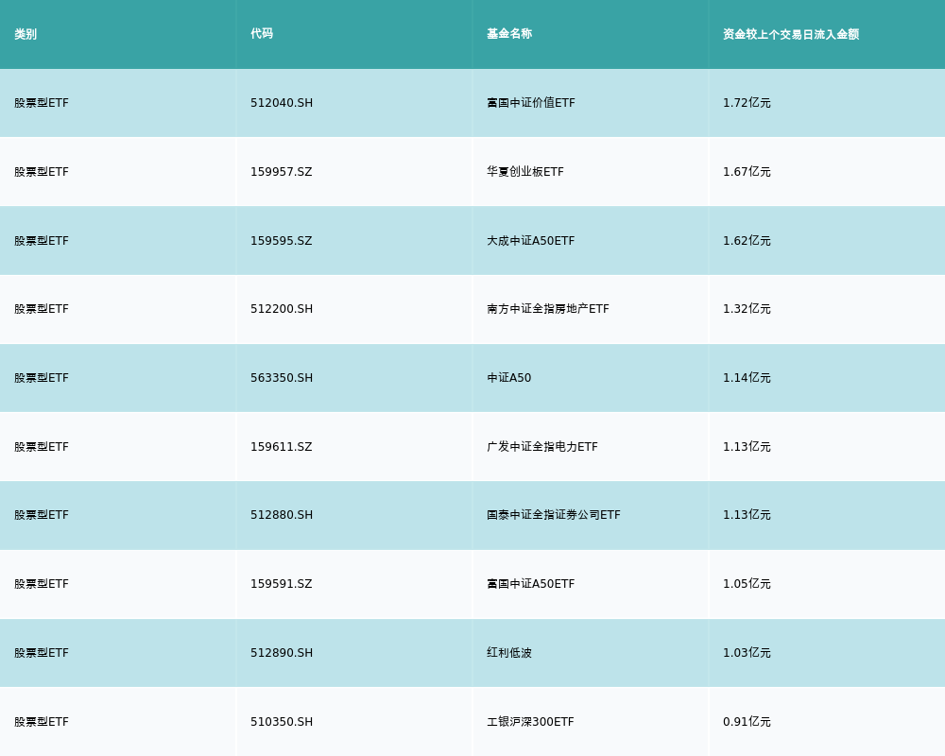The height and width of the screenshot is (756, 945).
Task: Select fund code 510350.SH
Action: [282, 722]
